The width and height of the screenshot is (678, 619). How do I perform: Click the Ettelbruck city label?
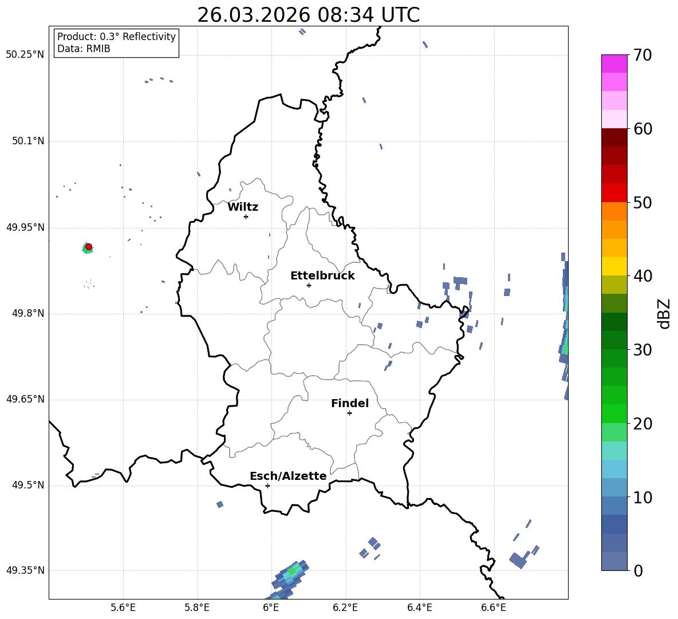(x=322, y=276)
